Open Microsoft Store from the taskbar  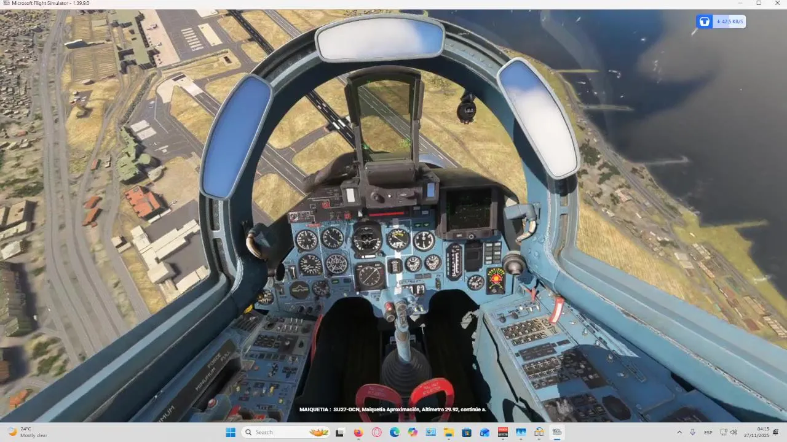[467, 432]
